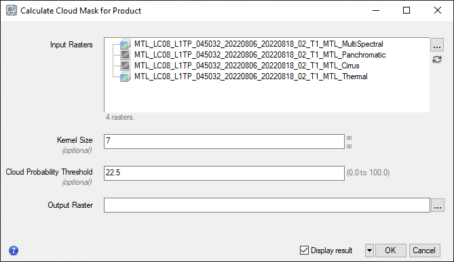The height and width of the screenshot is (262, 454).
Task: Toggle the Display result checkbox
Action: [304, 250]
